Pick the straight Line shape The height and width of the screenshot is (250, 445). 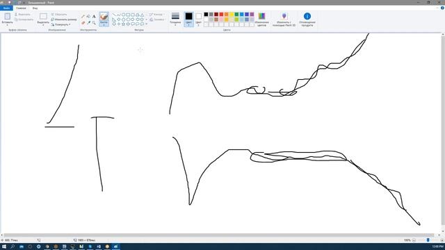pos(114,15)
